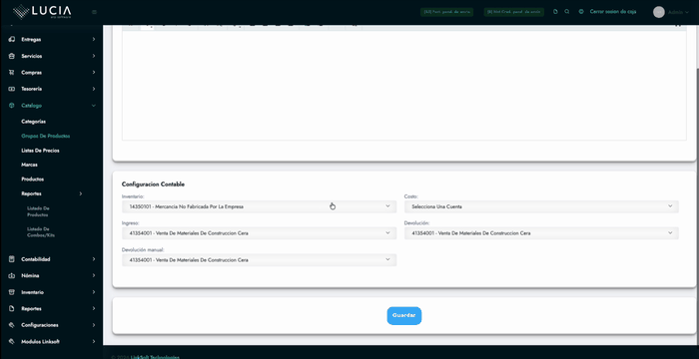
Task: Click the Catalogo sidebar icon
Action: (12, 106)
